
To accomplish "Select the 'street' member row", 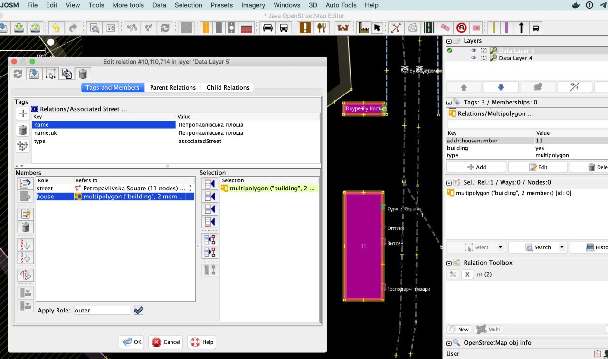I will coord(115,189).
